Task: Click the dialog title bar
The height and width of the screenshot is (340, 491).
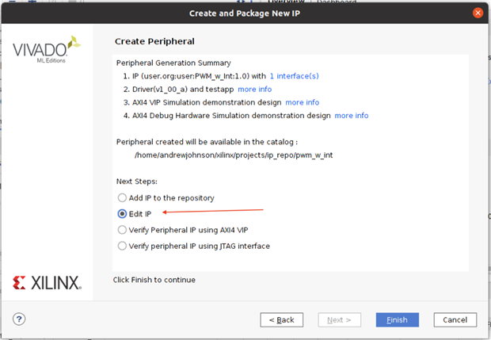Action: [245, 13]
